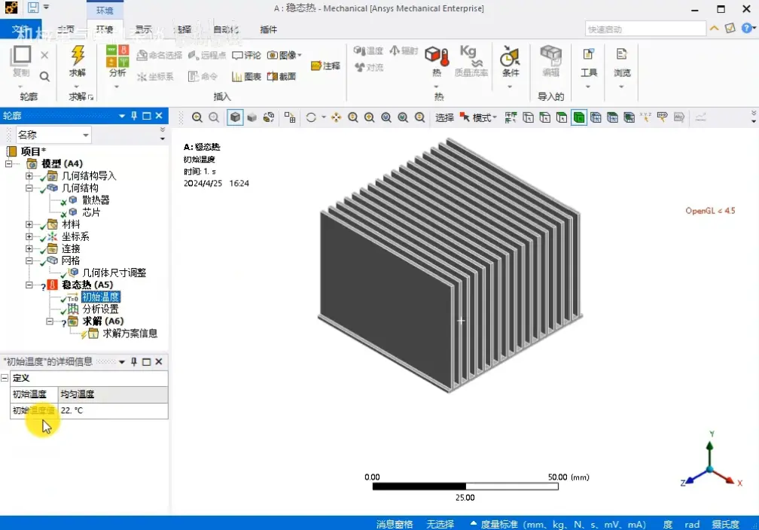Image resolution: width=759 pixels, height=530 pixels.
Task: Select the rotate view tool icon
Action: point(311,117)
